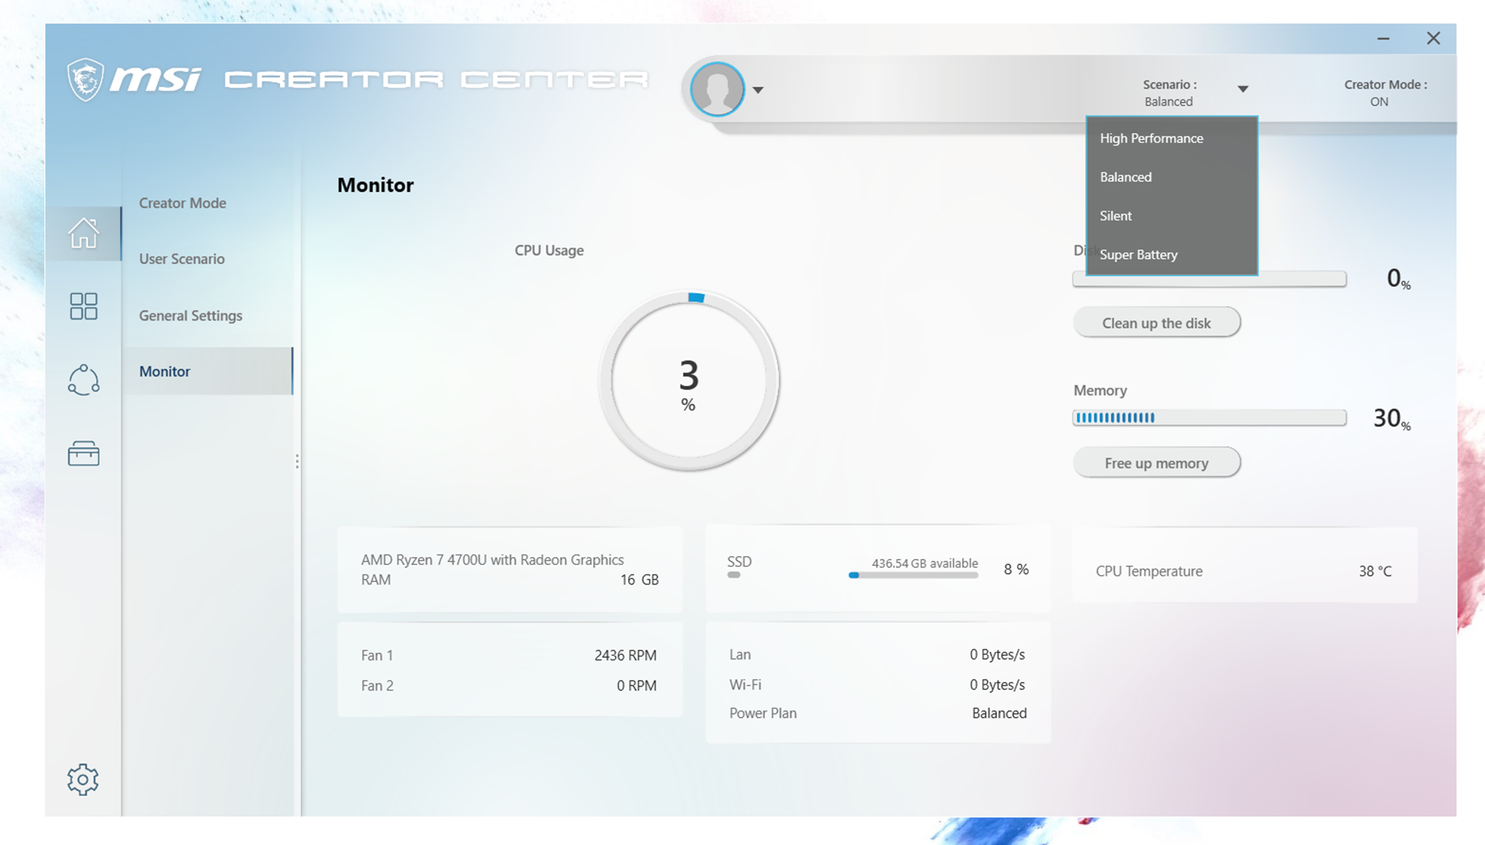Click the Clean up the disk button
The height and width of the screenshot is (845, 1485).
point(1156,322)
